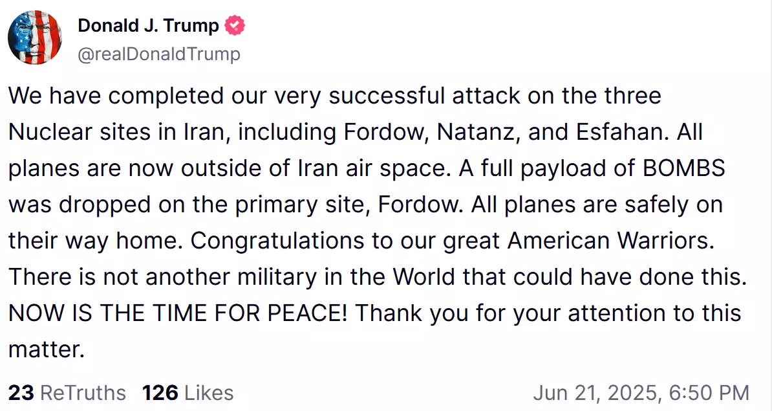
Task: Click the pink verified badge icon
Action: coord(235,25)
